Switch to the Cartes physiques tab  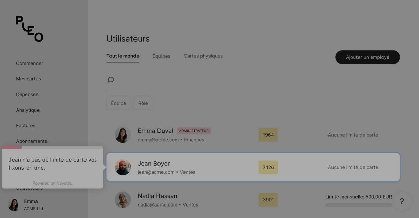point(203,56)
